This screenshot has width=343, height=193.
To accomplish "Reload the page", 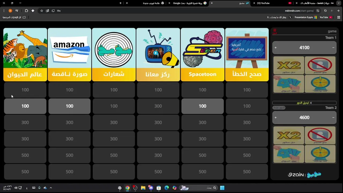I will 325,11.
